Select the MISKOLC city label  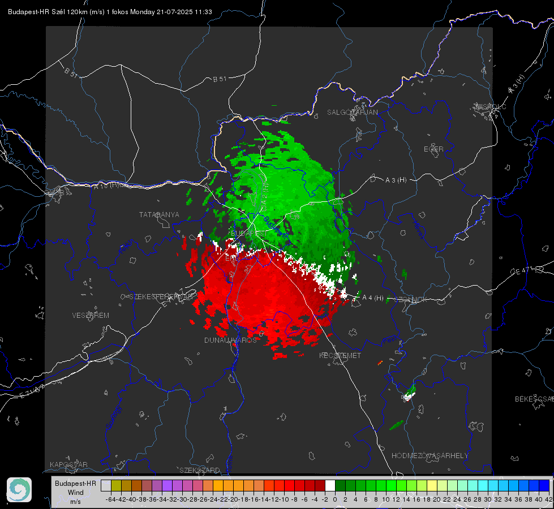tap(491, 106)
